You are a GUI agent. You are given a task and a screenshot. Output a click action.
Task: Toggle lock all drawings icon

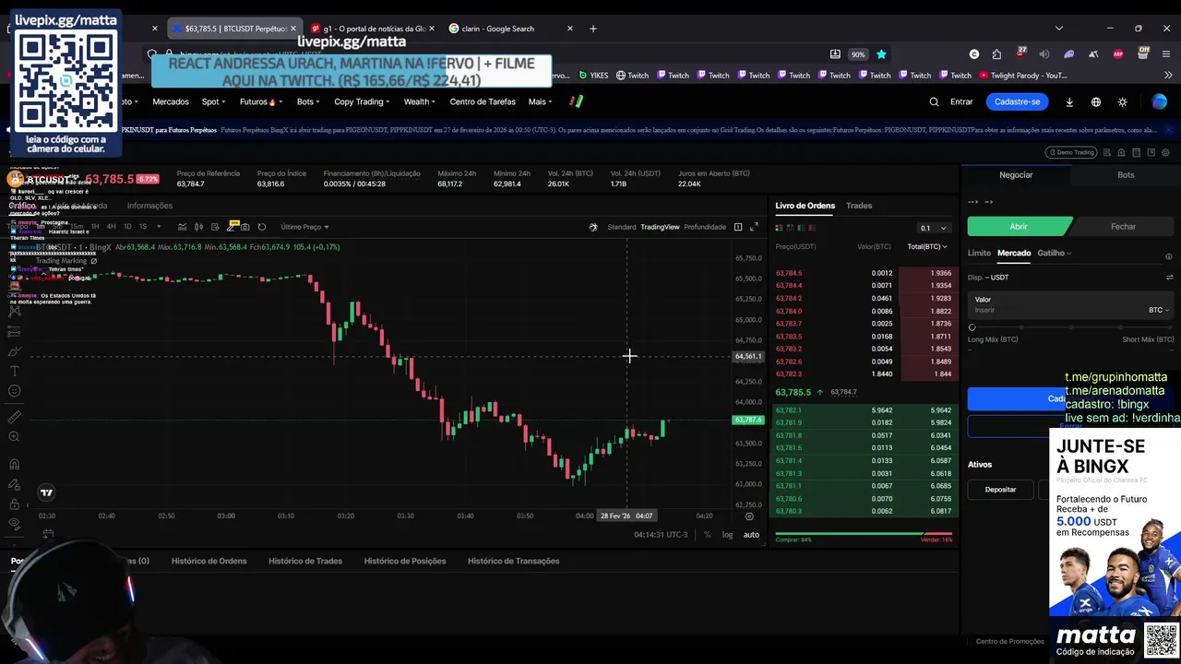[x=14, y=504]
